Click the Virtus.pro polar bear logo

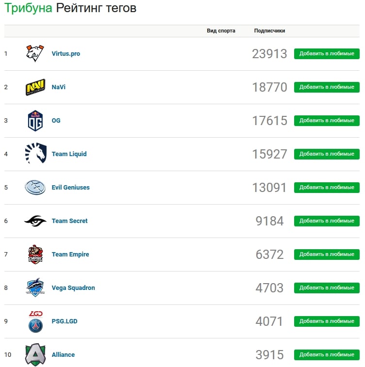pos(35,53)
